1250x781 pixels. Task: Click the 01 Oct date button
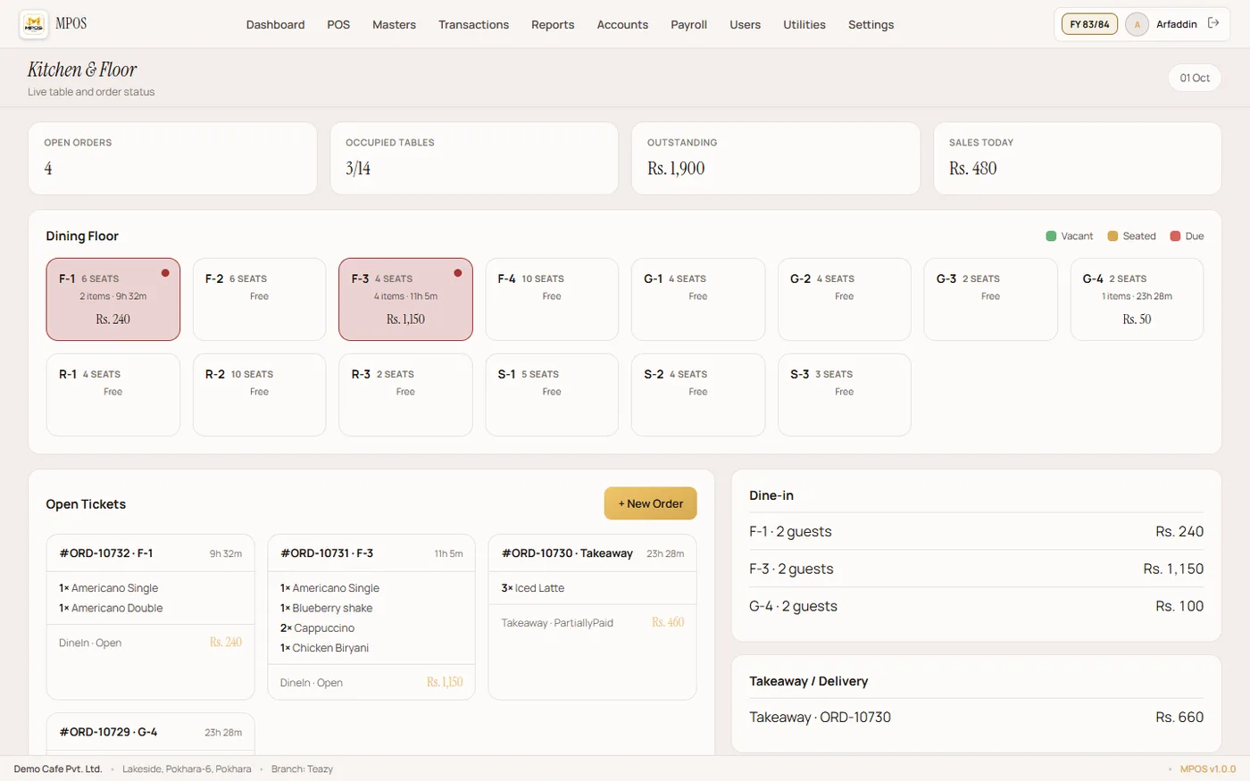(1195, 78)
